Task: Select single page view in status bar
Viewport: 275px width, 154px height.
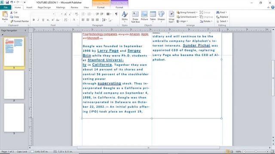Action: [x=228, y=151]
